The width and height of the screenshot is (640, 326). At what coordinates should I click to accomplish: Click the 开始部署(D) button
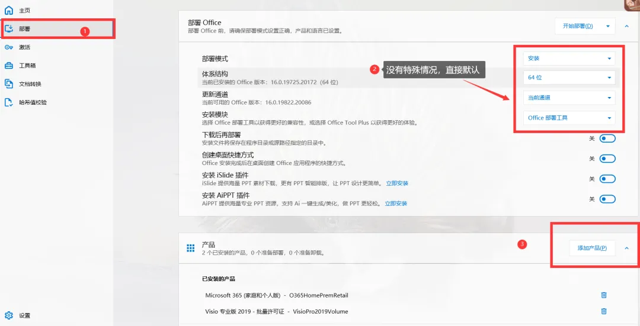coord(578,26)
